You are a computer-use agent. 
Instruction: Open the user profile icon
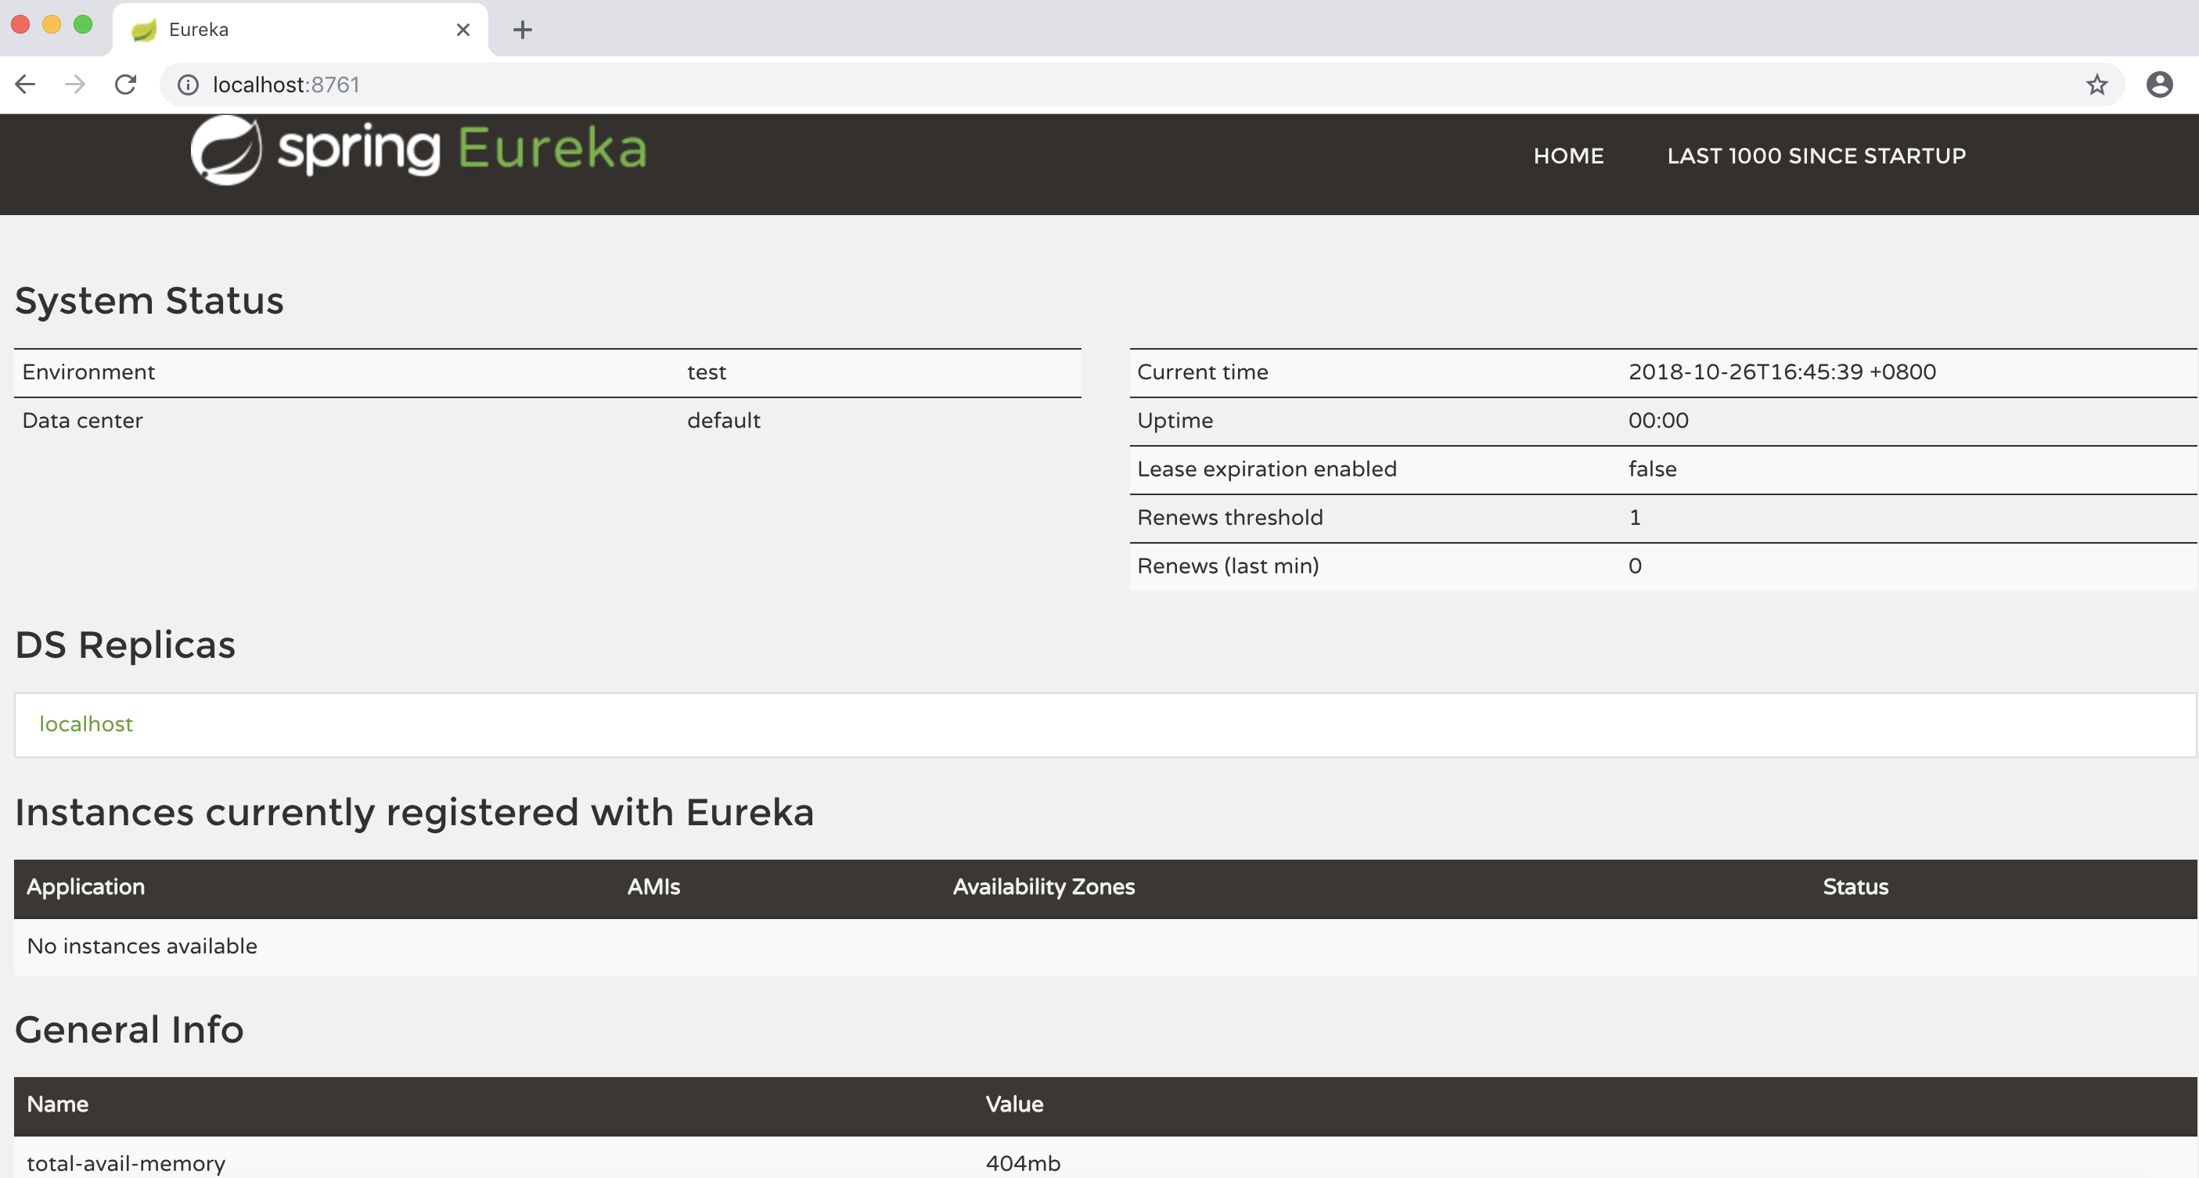click(2159, 84)
